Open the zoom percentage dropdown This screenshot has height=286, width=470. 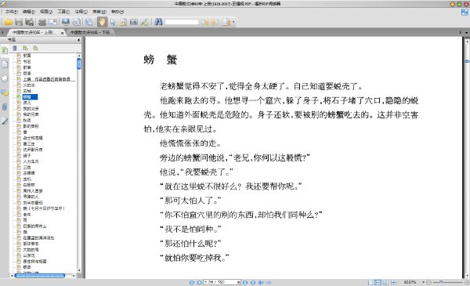pos(423,282)
